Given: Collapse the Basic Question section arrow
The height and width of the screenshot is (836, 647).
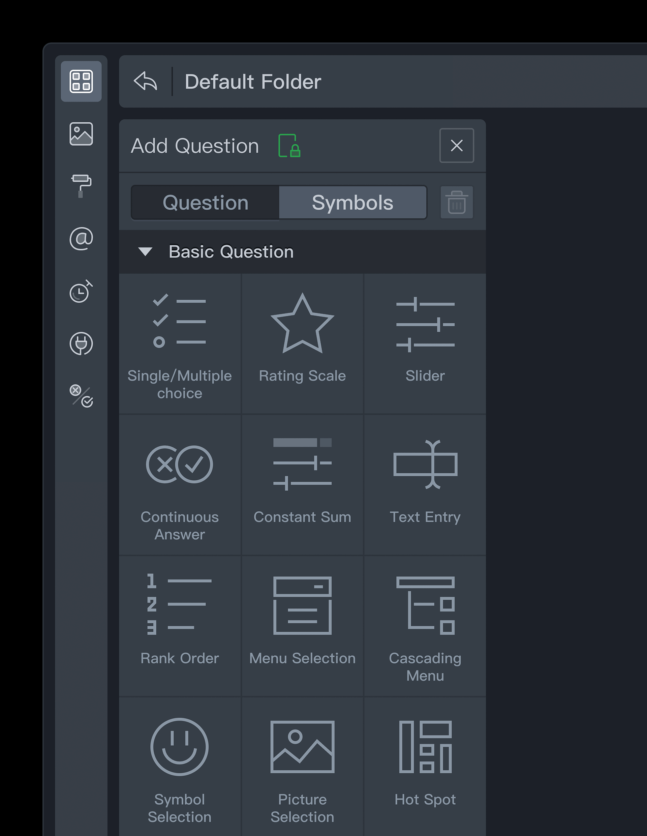Looking at the screenshot, I should [145, 251].
